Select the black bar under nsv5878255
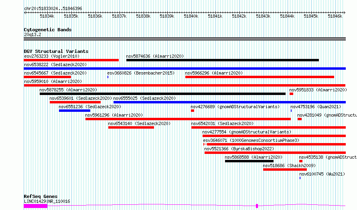 click(162, 94)
